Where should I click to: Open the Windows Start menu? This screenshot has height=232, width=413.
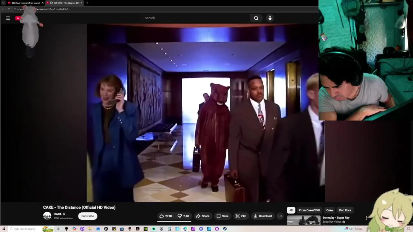pyautogui.click(x=4, y=229)
